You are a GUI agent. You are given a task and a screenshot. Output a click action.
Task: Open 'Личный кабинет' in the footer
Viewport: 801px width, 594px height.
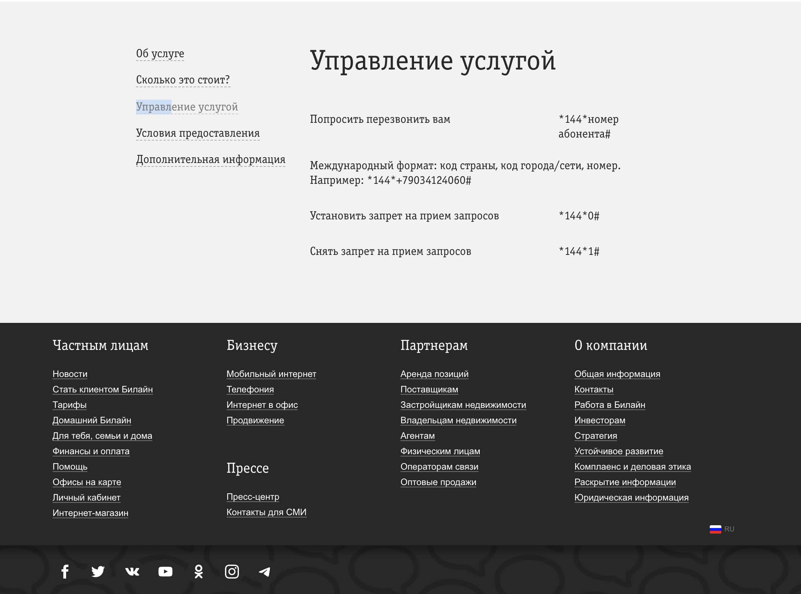(86, 498)
